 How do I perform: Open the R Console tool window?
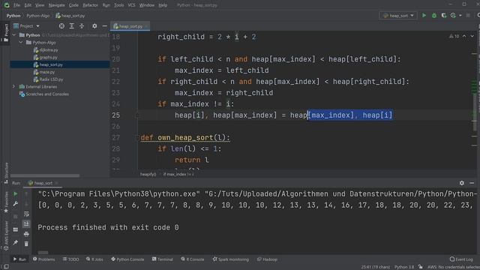coord(192,259)
